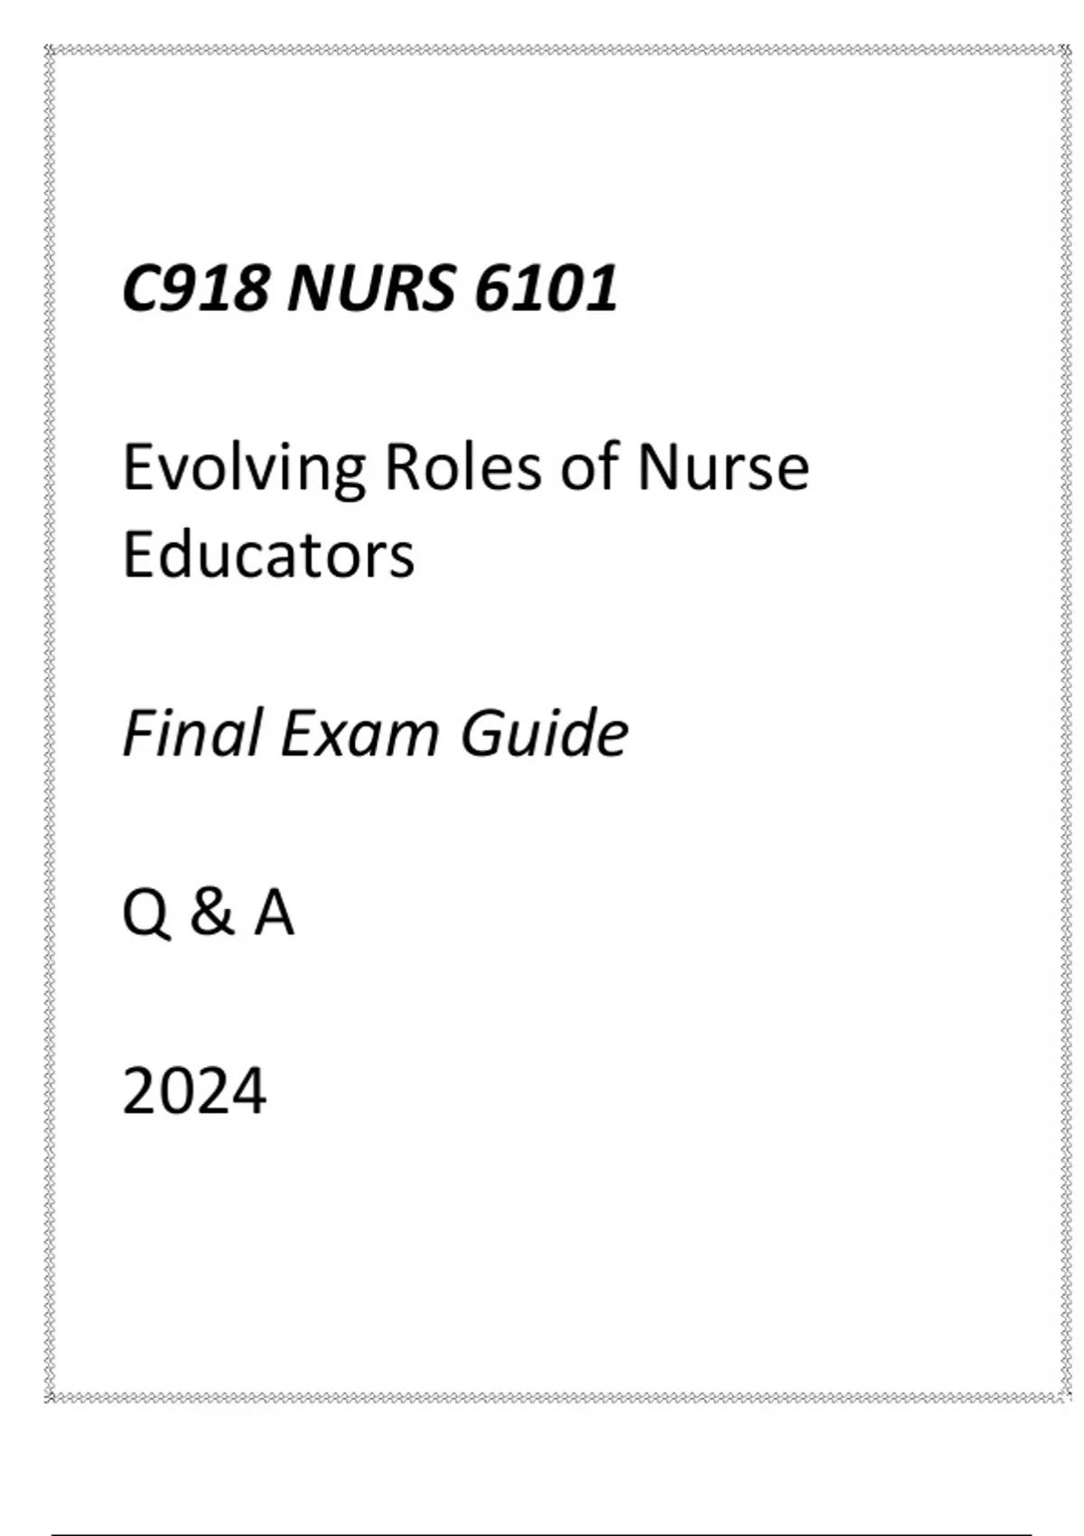This screenshot has width=1084, height=1536.
Task: Click the word Educators
Action: coord(268,555)
